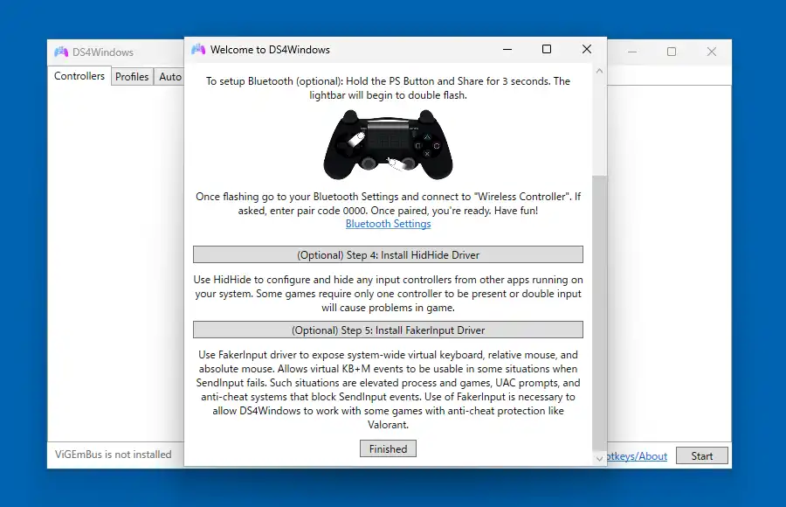Install FakerInput Driver via Step 5 button
The image size is (786, 507).
point(388,330)
